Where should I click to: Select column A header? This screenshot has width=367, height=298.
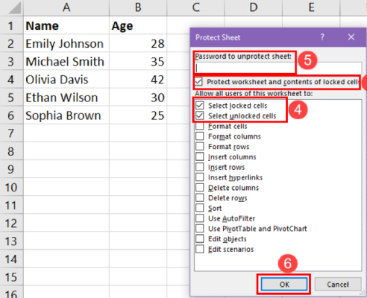[x=66, y=7]
